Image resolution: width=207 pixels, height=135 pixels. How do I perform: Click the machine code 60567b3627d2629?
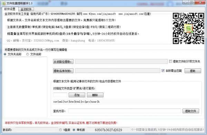pyautogui.click(x=108, y=130)
